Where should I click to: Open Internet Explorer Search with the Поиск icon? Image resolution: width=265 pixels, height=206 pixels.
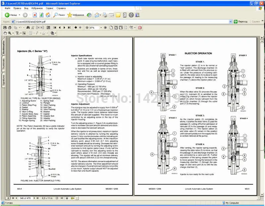tap(56, 15)
